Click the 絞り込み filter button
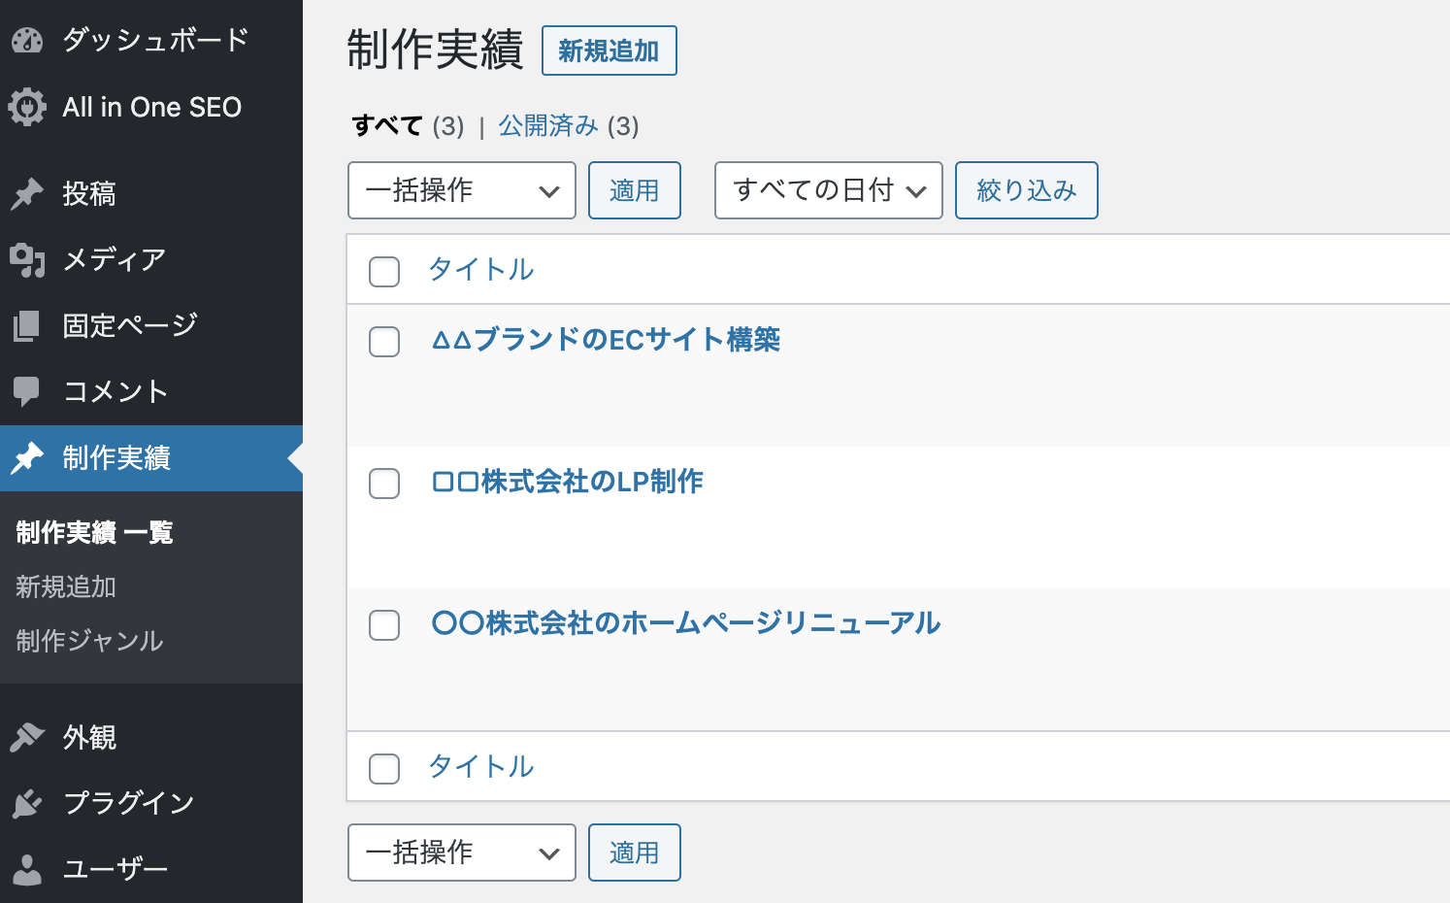Screen dimensions: 1450x903 pyautogui.click(x=1026, y=190)
